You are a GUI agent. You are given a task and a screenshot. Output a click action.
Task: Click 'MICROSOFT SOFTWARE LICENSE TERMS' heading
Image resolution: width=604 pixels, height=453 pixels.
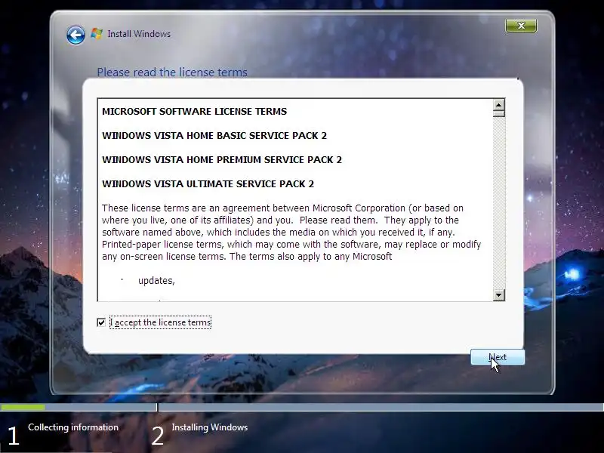[195, 111]
